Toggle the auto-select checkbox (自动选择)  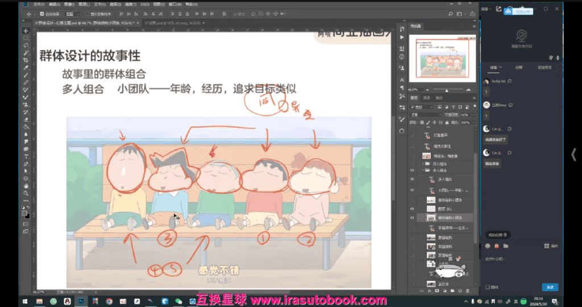point(41,14)
